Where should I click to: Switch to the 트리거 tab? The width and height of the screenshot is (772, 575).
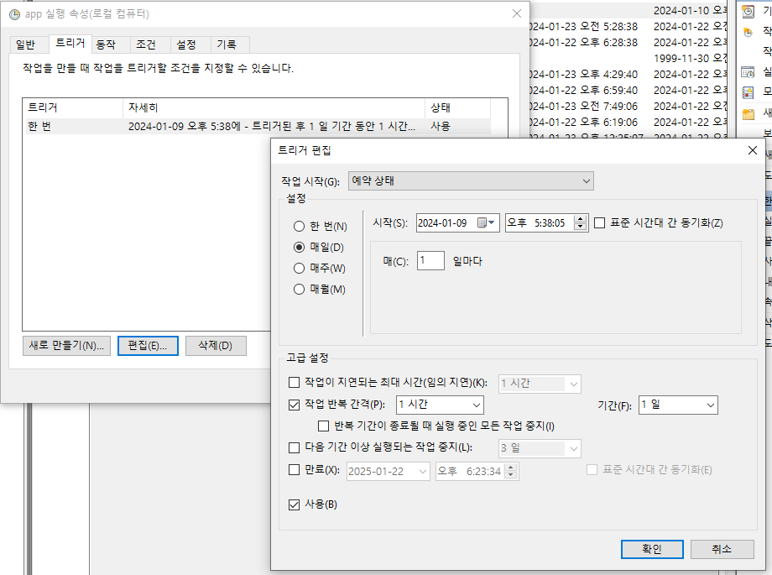point(70,44)
